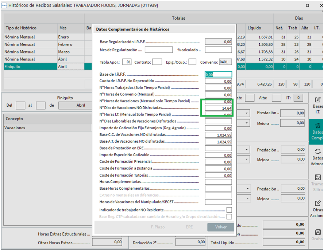Click Coste de Formación Presencial field
This screenshot has height=252, width=324.
[x=219, y=162]
